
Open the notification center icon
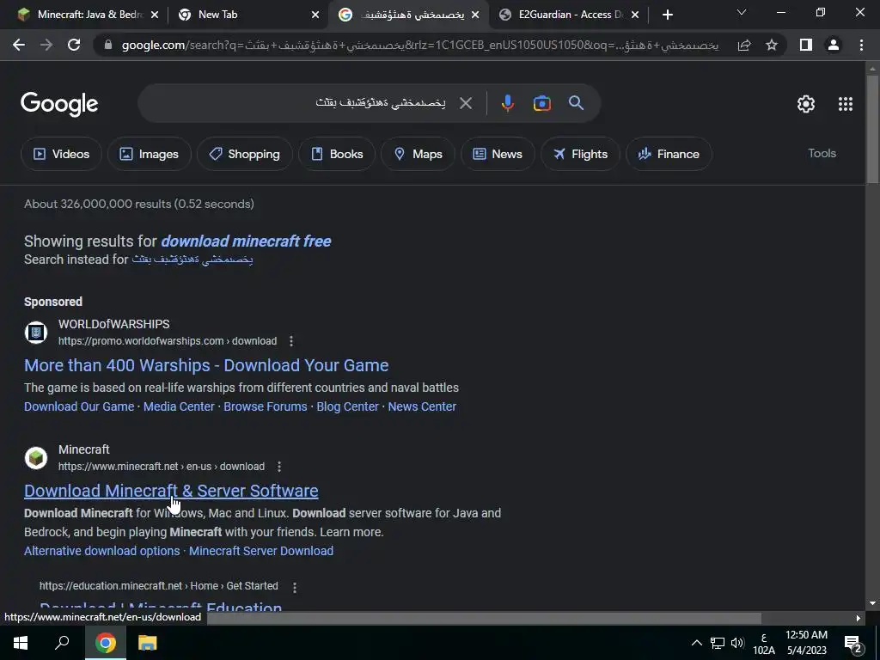(853, 645)
